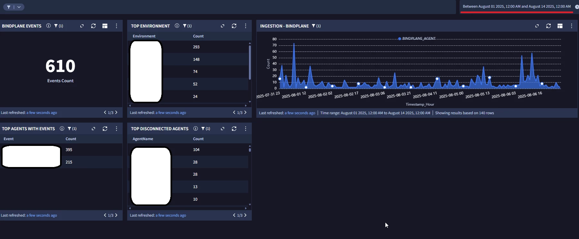Go to previous page in Top Environment
This screenshot has width=579, height=239.
[234, 112]
